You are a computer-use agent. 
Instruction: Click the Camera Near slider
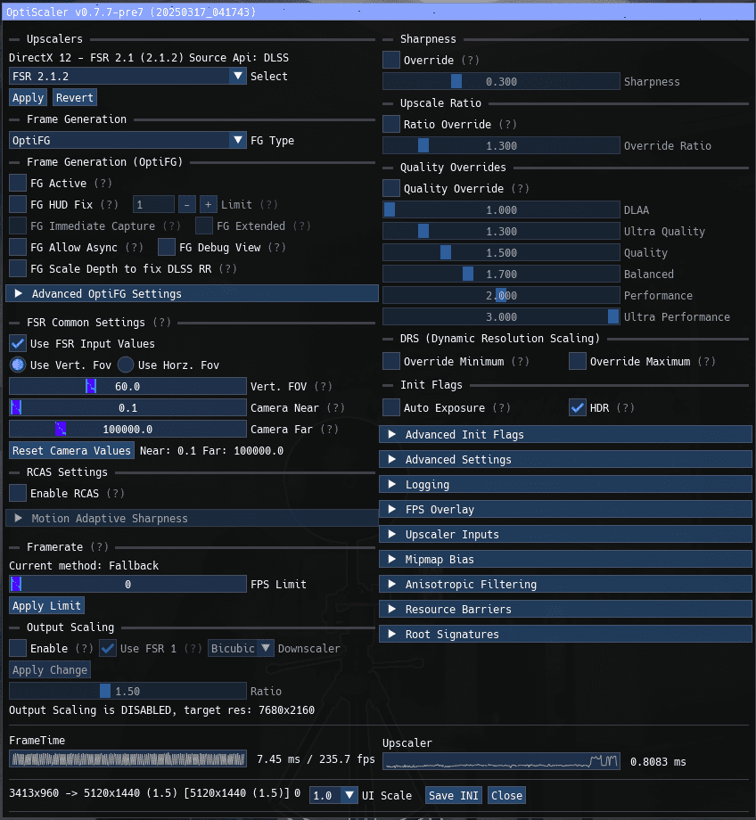tap(127, 407)
